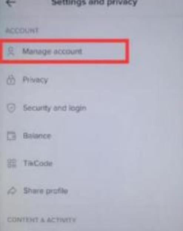Tap the TikCode QR grid icon
Image resolution: width=183 pixels, height=231 pixels.
11,163
